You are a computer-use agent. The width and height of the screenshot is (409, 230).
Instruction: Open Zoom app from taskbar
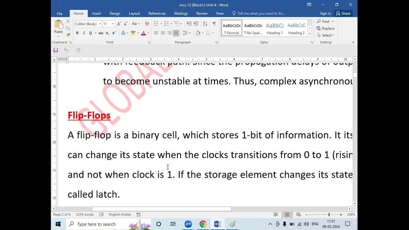(x=188, y=224)
